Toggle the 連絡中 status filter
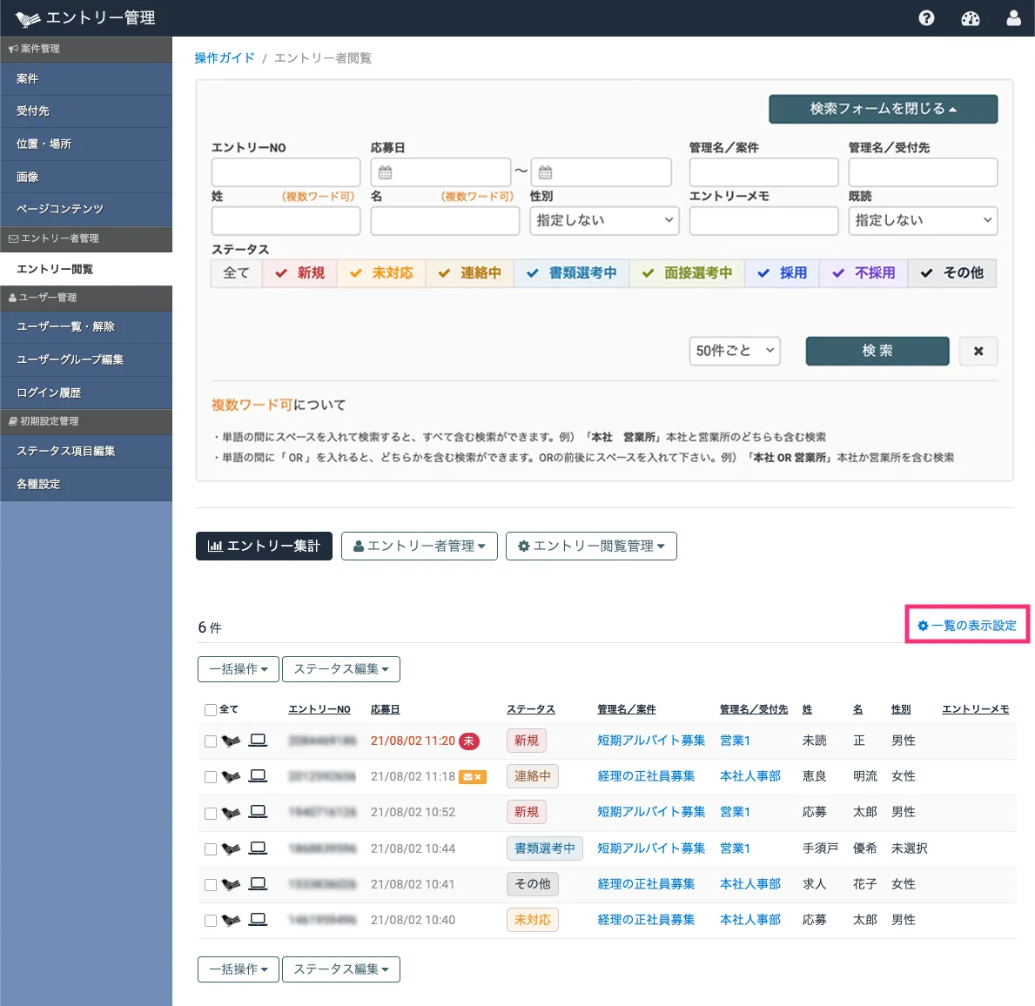 point(470,273)
